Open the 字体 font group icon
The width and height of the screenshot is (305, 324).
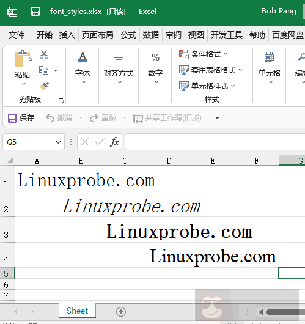[83, 57]
